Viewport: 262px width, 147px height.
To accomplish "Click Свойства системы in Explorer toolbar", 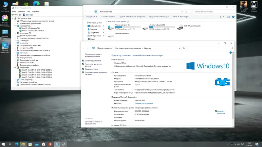I will [x=108, y=17].
